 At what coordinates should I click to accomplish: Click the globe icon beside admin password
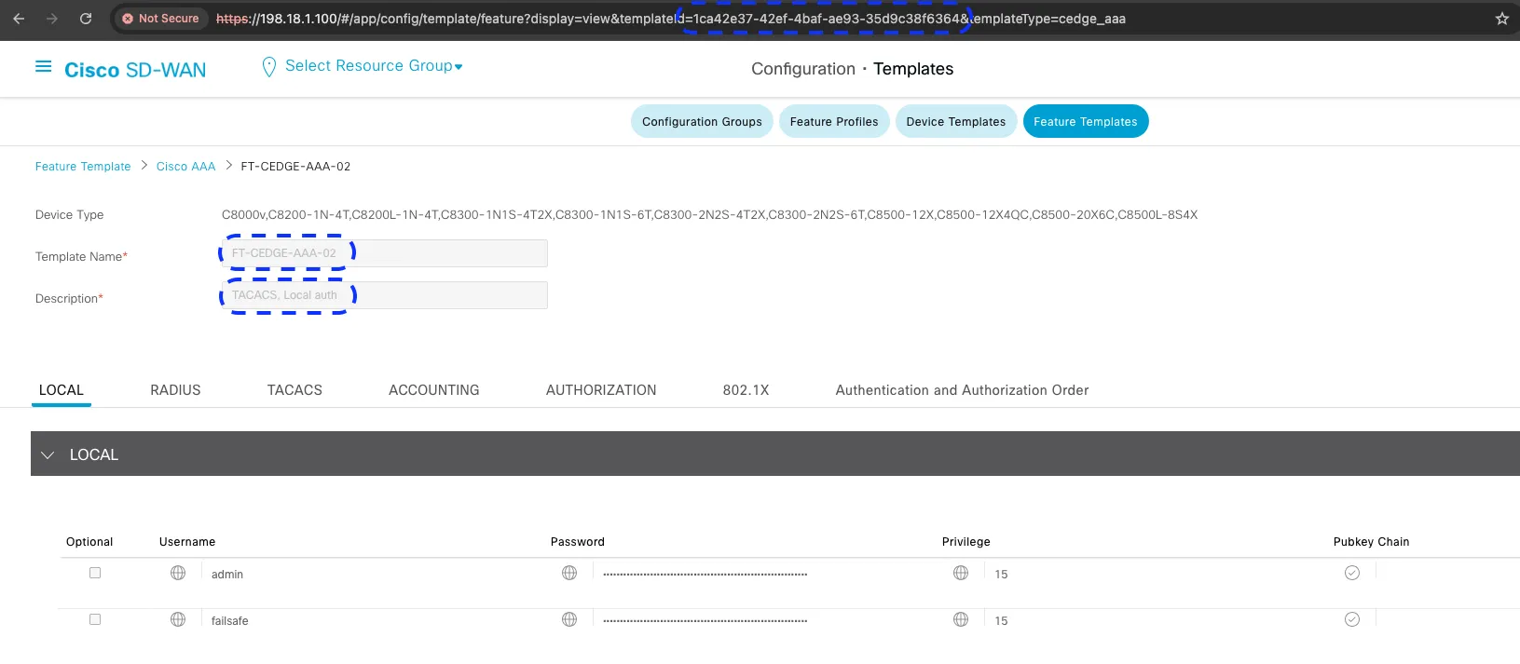569,573
